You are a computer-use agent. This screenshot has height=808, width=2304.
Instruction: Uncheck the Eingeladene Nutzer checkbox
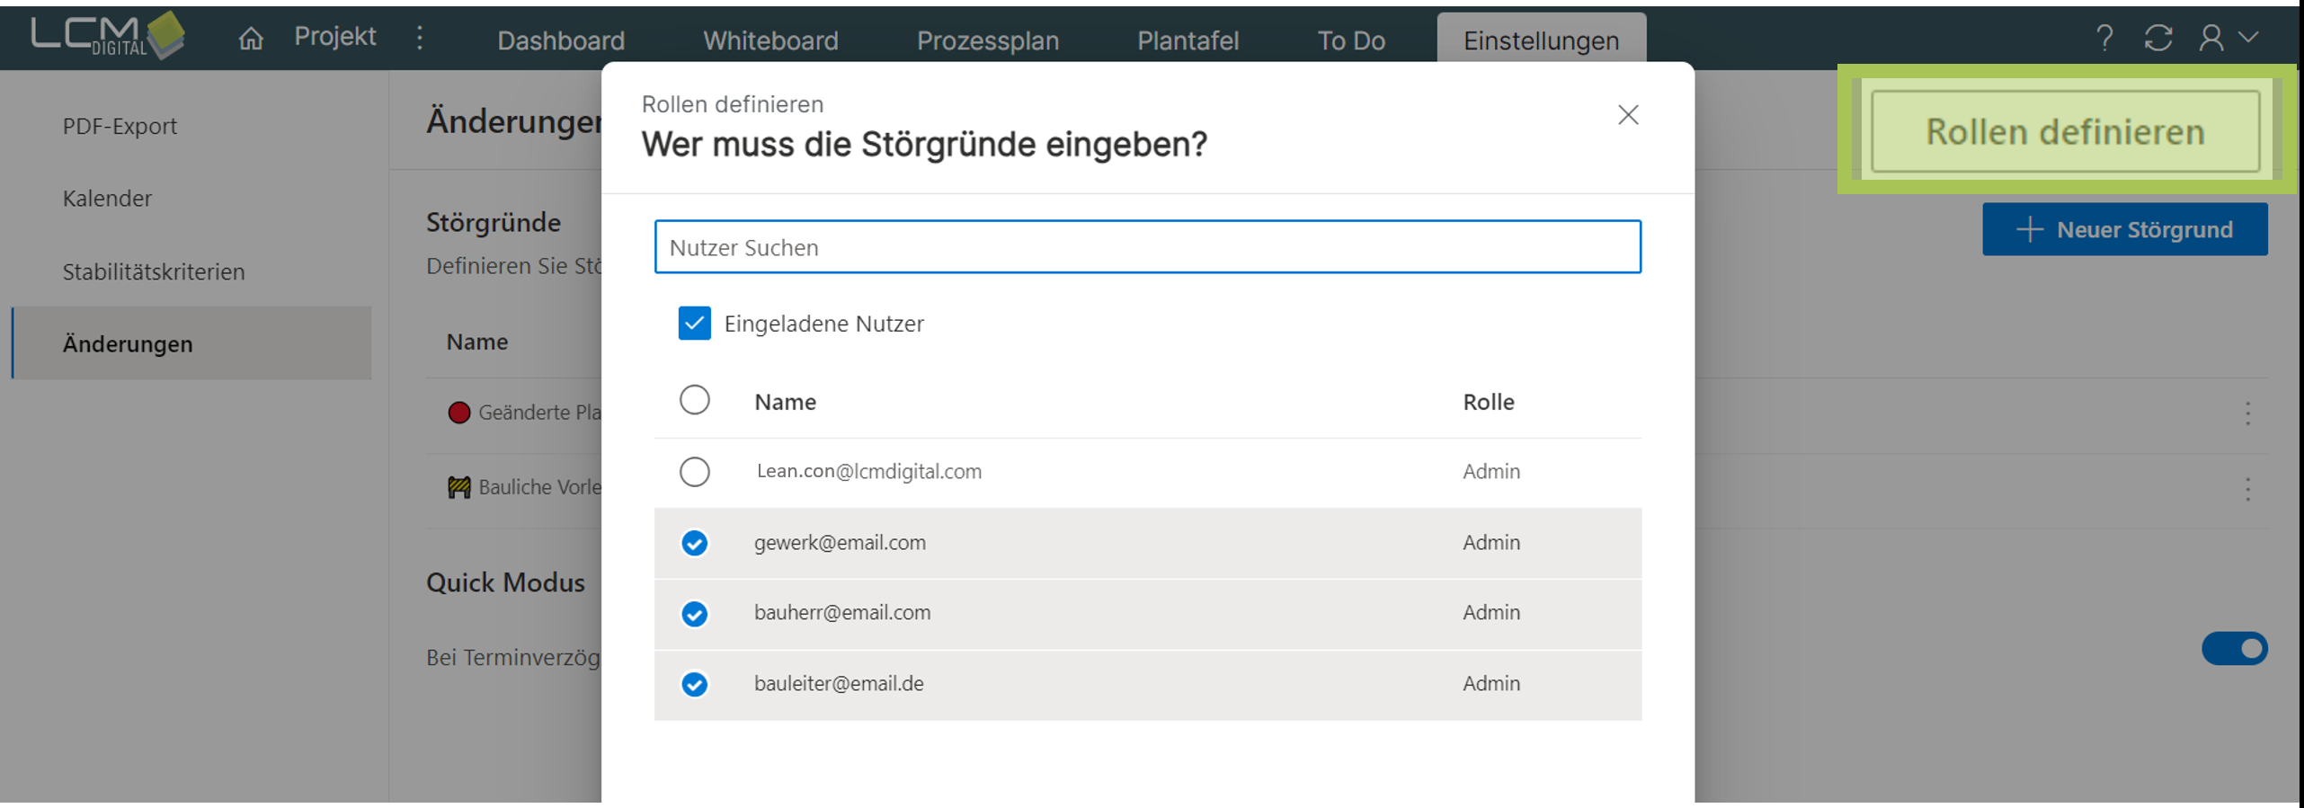[694, 324]
